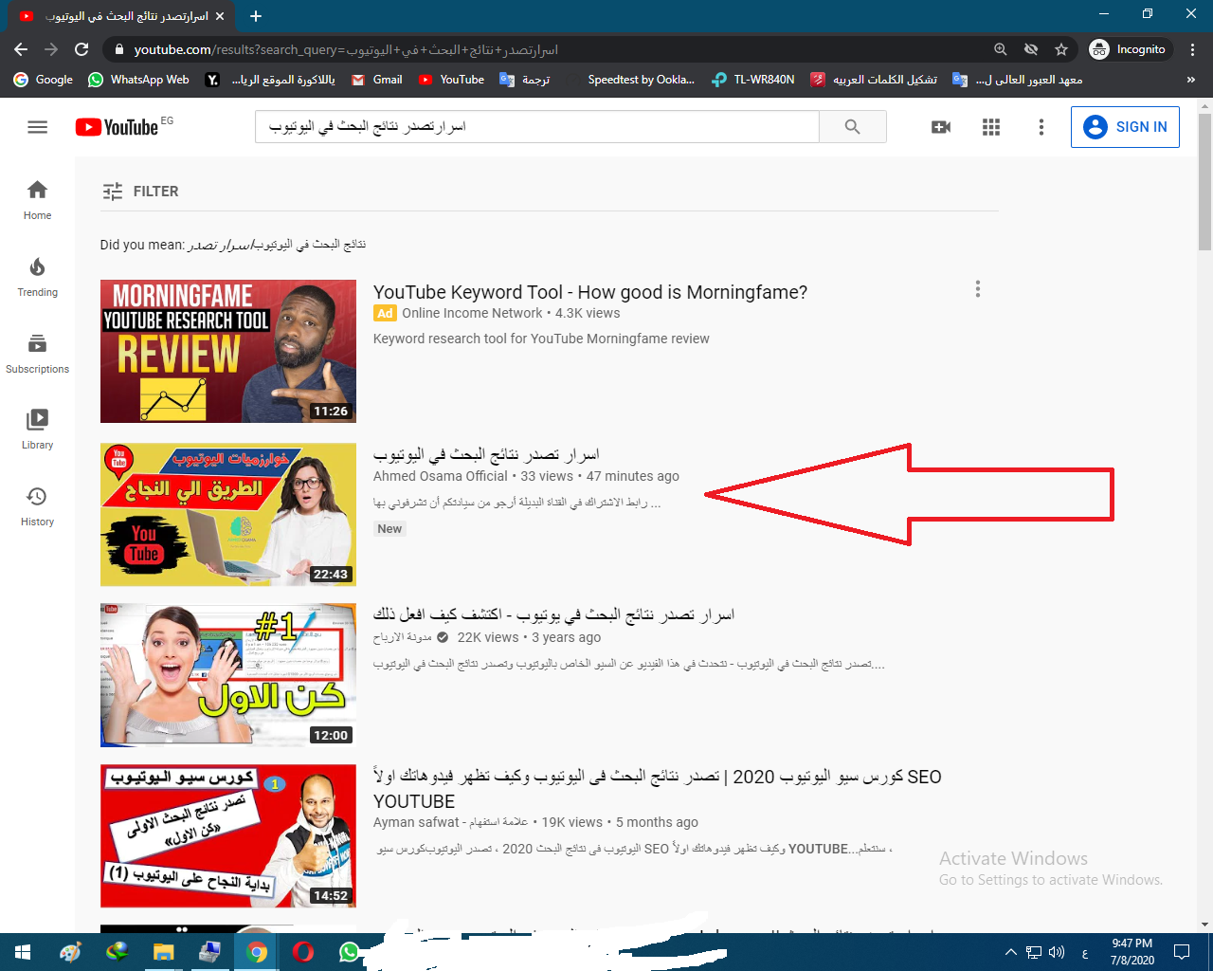Expand the bookmarks overflow chevron

point(1191,80)
